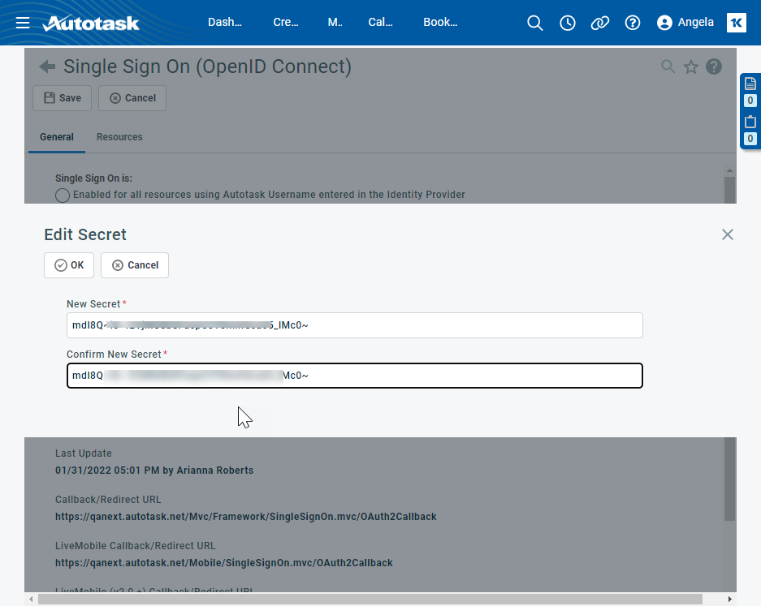Open the help question mark in top bar
The width and height of the screenshot is (761, 606).
coord(633,23)
